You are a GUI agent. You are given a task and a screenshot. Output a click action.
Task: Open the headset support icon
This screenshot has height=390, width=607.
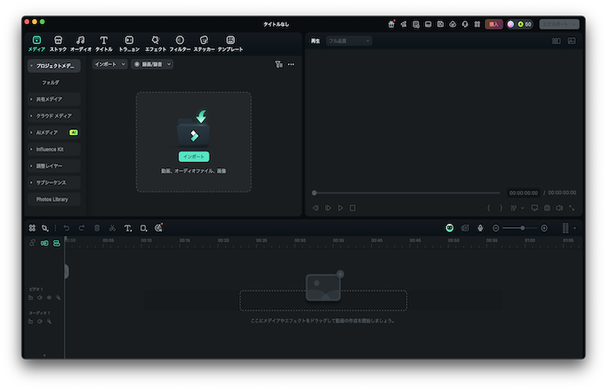(x=465, y=24)
